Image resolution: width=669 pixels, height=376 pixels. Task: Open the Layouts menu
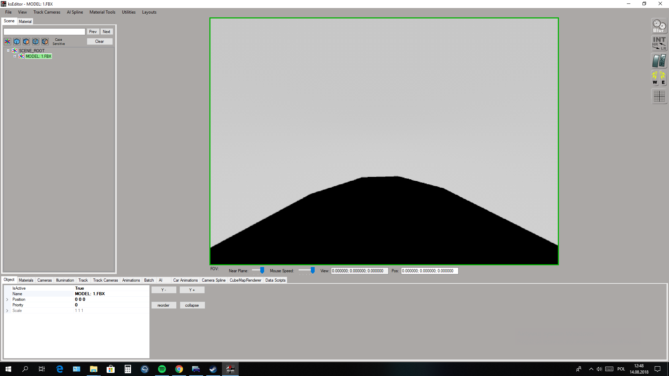coord(149,12)
